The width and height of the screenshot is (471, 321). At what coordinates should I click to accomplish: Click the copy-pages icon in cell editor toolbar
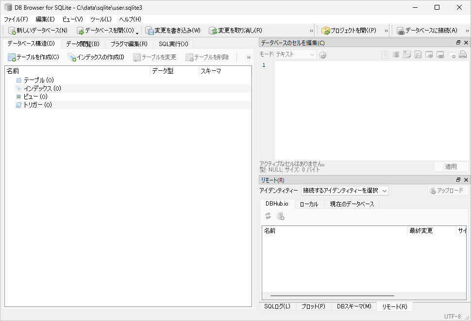[x=407, y=55]
